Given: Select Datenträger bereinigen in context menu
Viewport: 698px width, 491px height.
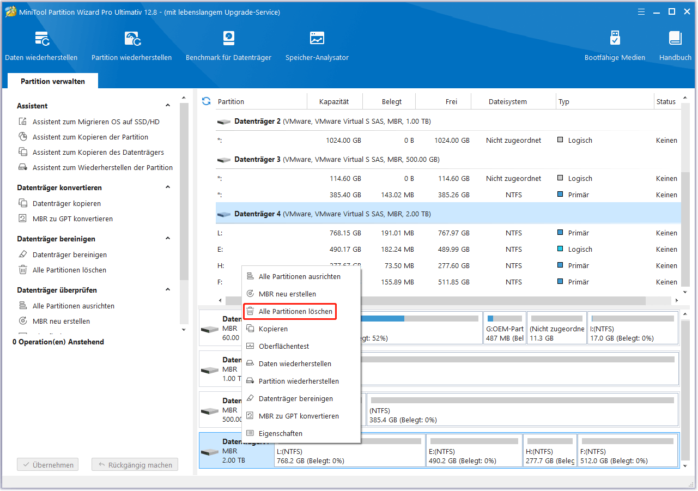Looking at the screenshot, I should click(301, 399).
